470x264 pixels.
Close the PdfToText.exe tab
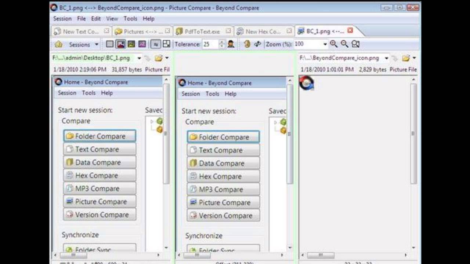[228, 31]
